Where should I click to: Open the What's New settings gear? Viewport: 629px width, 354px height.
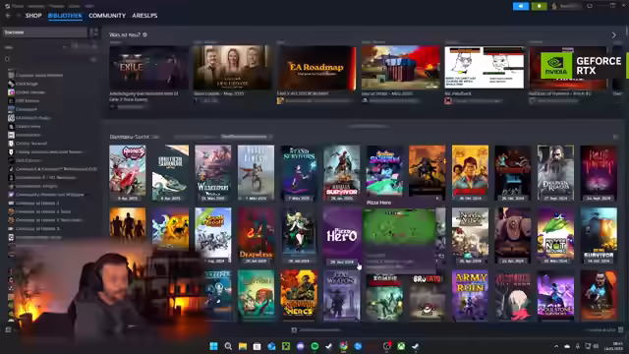click(x=144, y=35)
